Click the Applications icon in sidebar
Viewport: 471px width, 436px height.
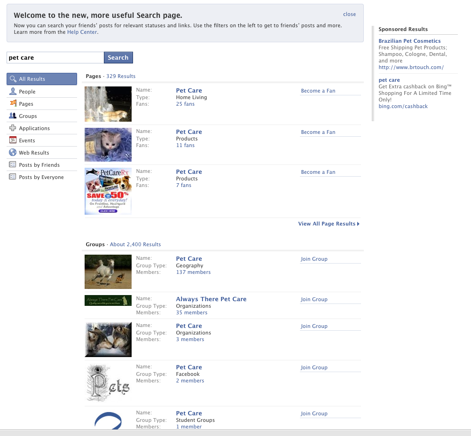[x=13, y=128]
